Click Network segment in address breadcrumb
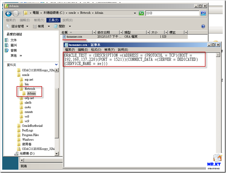 (85, 13)
